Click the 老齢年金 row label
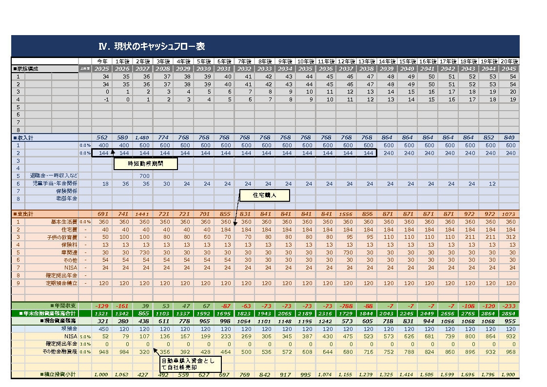Image resolution: width=547 pixels, height=387 pixels. coord(67,198)
